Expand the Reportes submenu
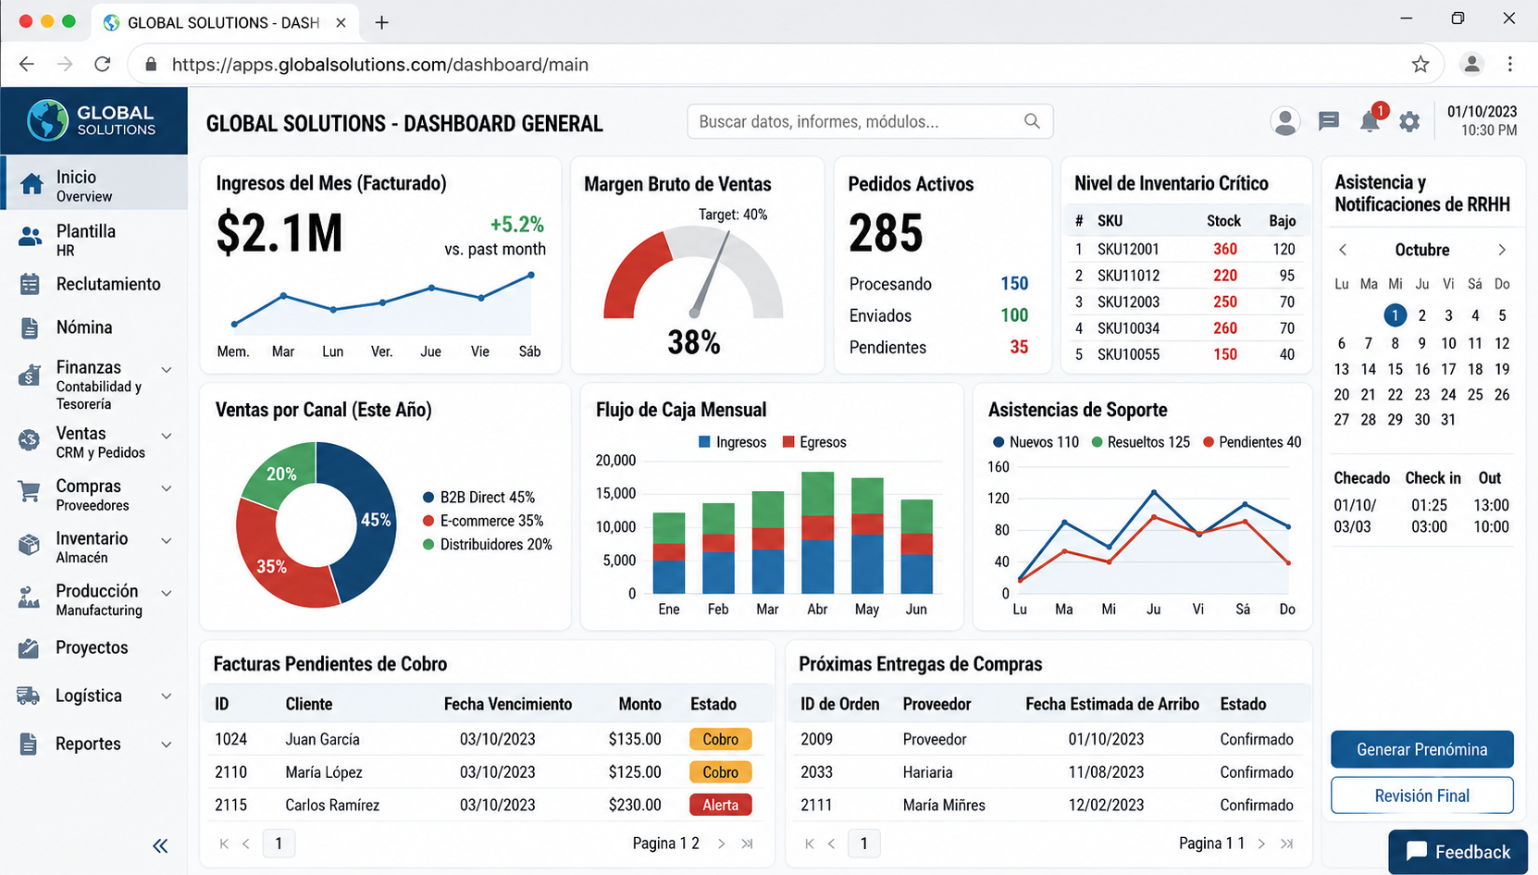The height and width of the screenshot is (875, 1538). (167, 745)
